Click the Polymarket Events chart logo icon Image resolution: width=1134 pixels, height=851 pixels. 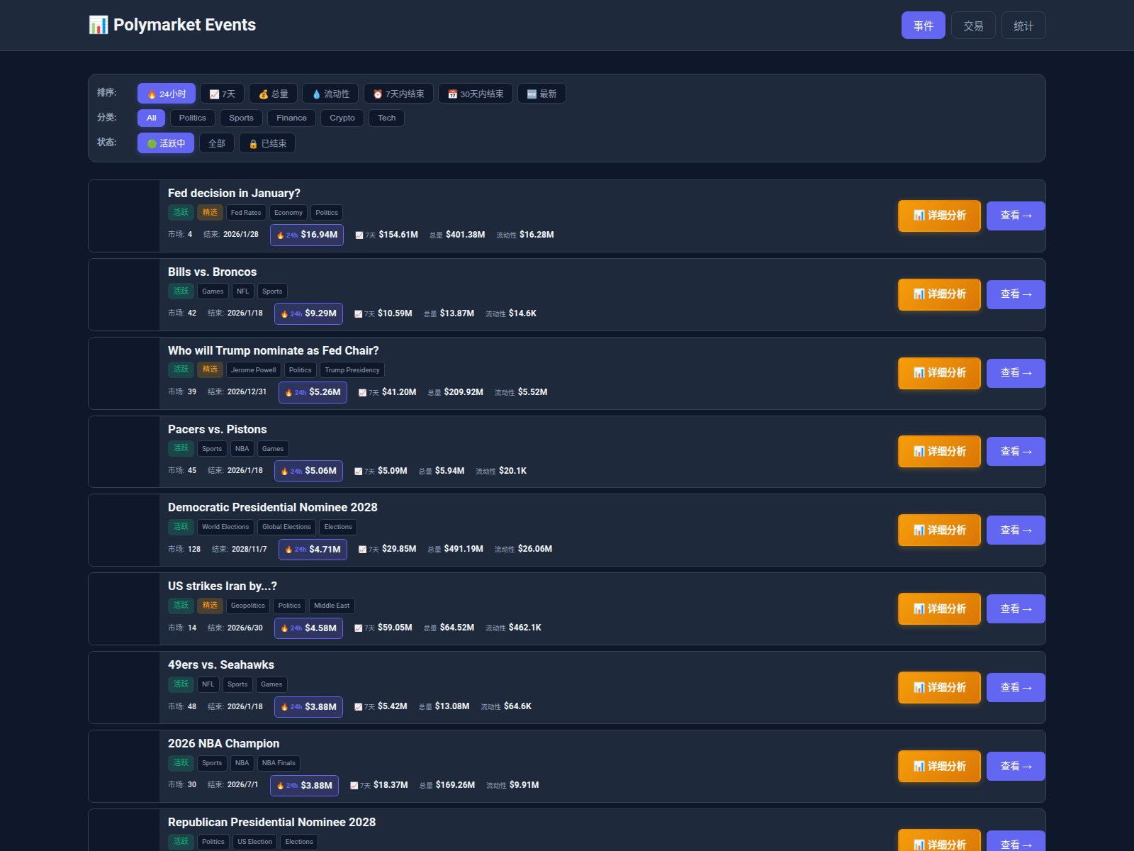(x=98, y=25)
